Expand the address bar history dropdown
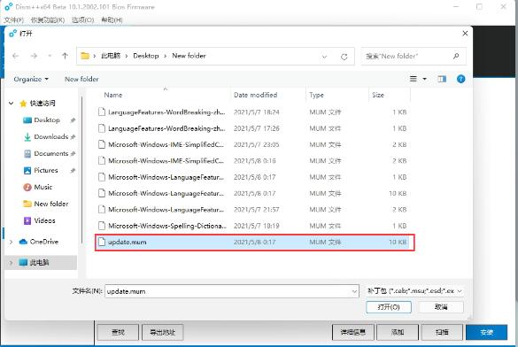 [x=324, y=57]
